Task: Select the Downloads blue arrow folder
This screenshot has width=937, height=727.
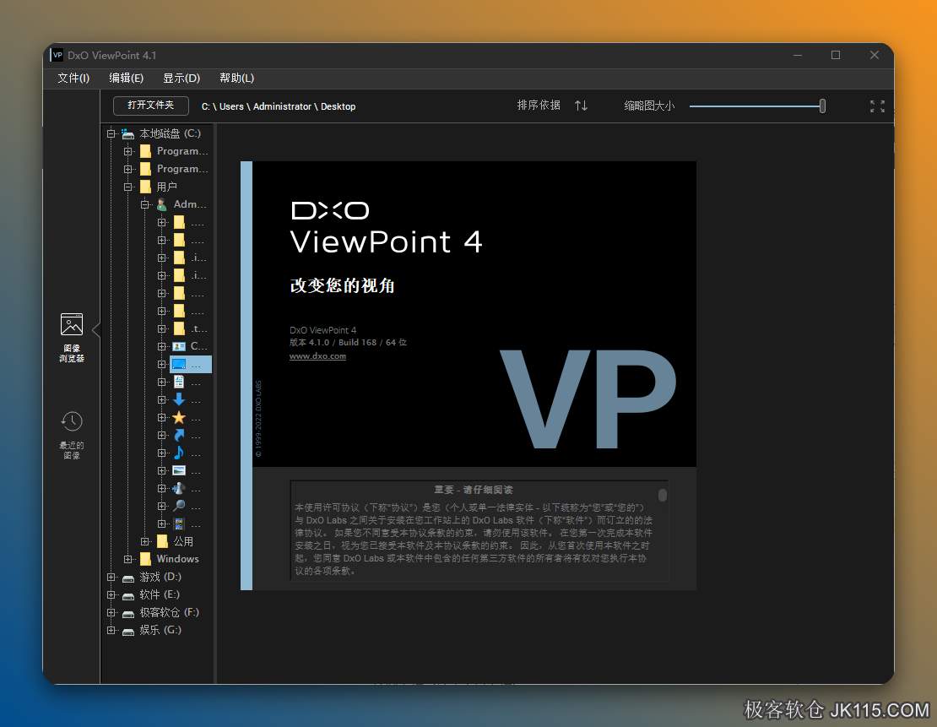Action: pyautogui.click(x=179, y=399)
